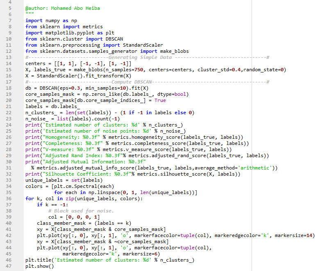
Task: Click line number 36 in the gutter
Action: click(9, 199)
